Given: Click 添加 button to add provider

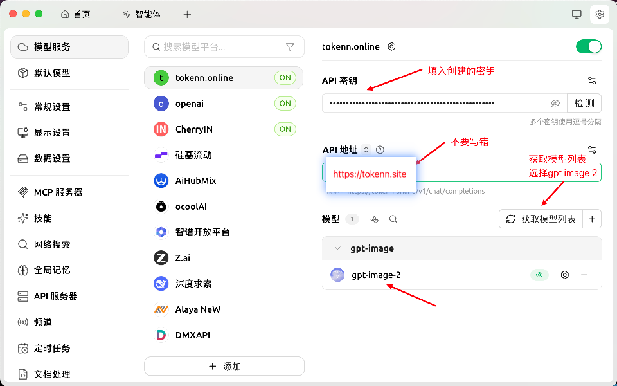Looking at the screenshot, I should 224,366.
